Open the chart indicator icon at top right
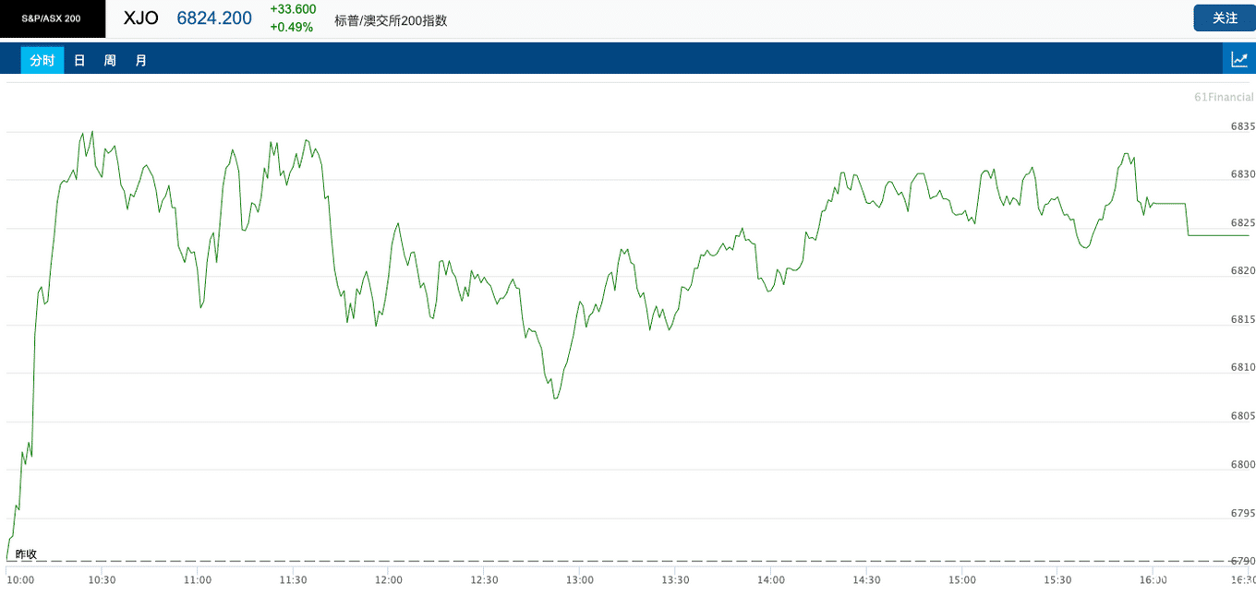 [1239, 60]
